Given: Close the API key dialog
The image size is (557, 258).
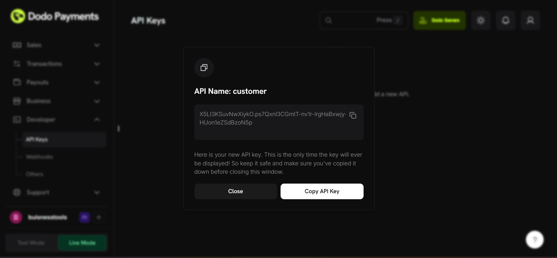Looking at the screenshot, I should point(235,191).
